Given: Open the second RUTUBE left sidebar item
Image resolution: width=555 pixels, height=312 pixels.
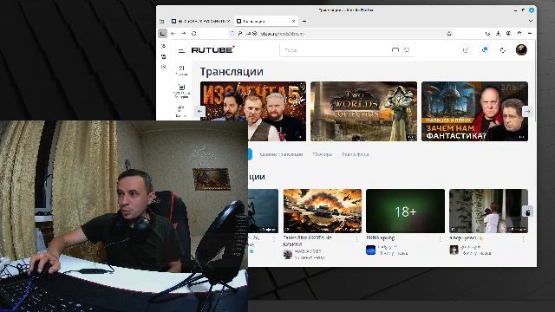Looking at the screenshot, I should coord(181,90).
